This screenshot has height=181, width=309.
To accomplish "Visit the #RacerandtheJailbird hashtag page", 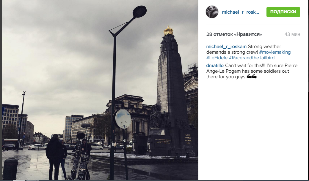I will (x=252, y=58).
